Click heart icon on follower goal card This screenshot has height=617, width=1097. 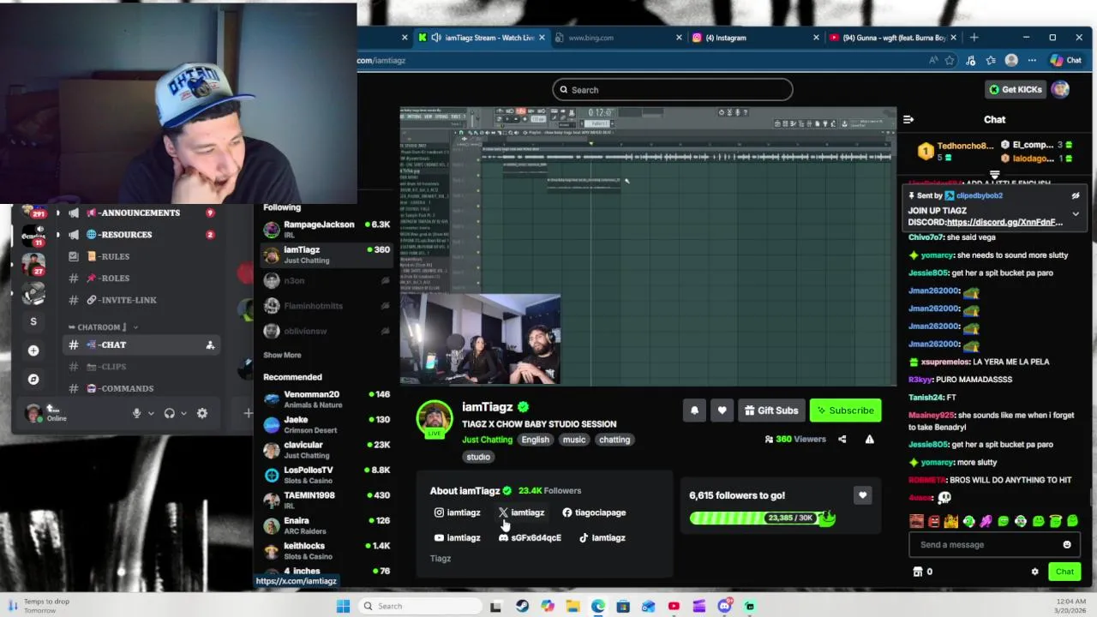point(862,495)
